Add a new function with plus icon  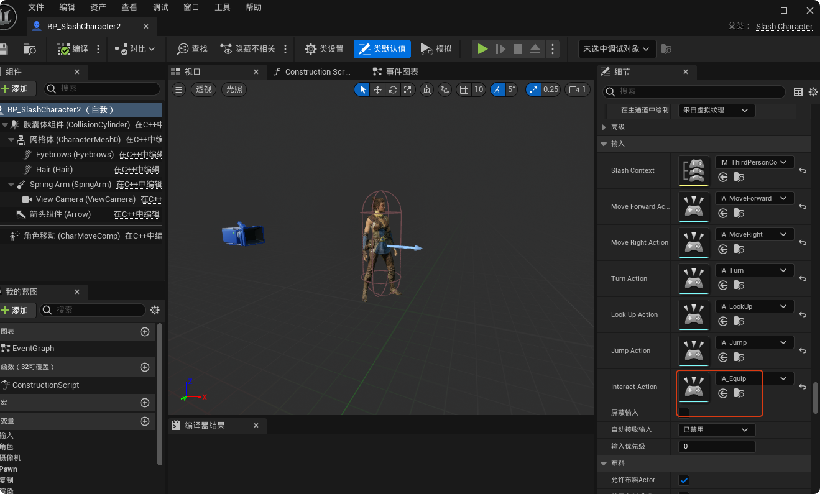145,367
